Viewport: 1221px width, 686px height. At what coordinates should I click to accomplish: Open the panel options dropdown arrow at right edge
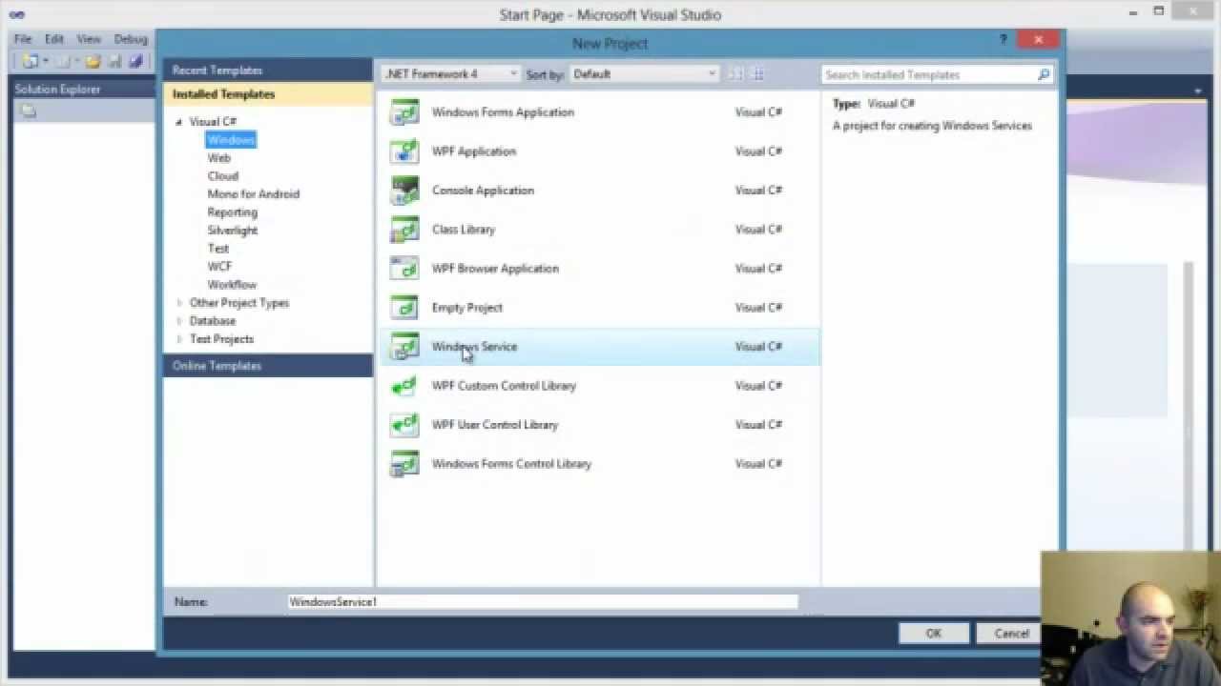click(1198, 91)
